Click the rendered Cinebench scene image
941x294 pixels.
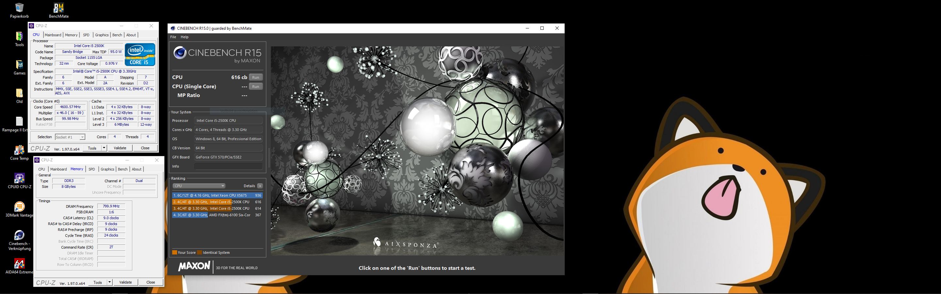click(418, 151)
